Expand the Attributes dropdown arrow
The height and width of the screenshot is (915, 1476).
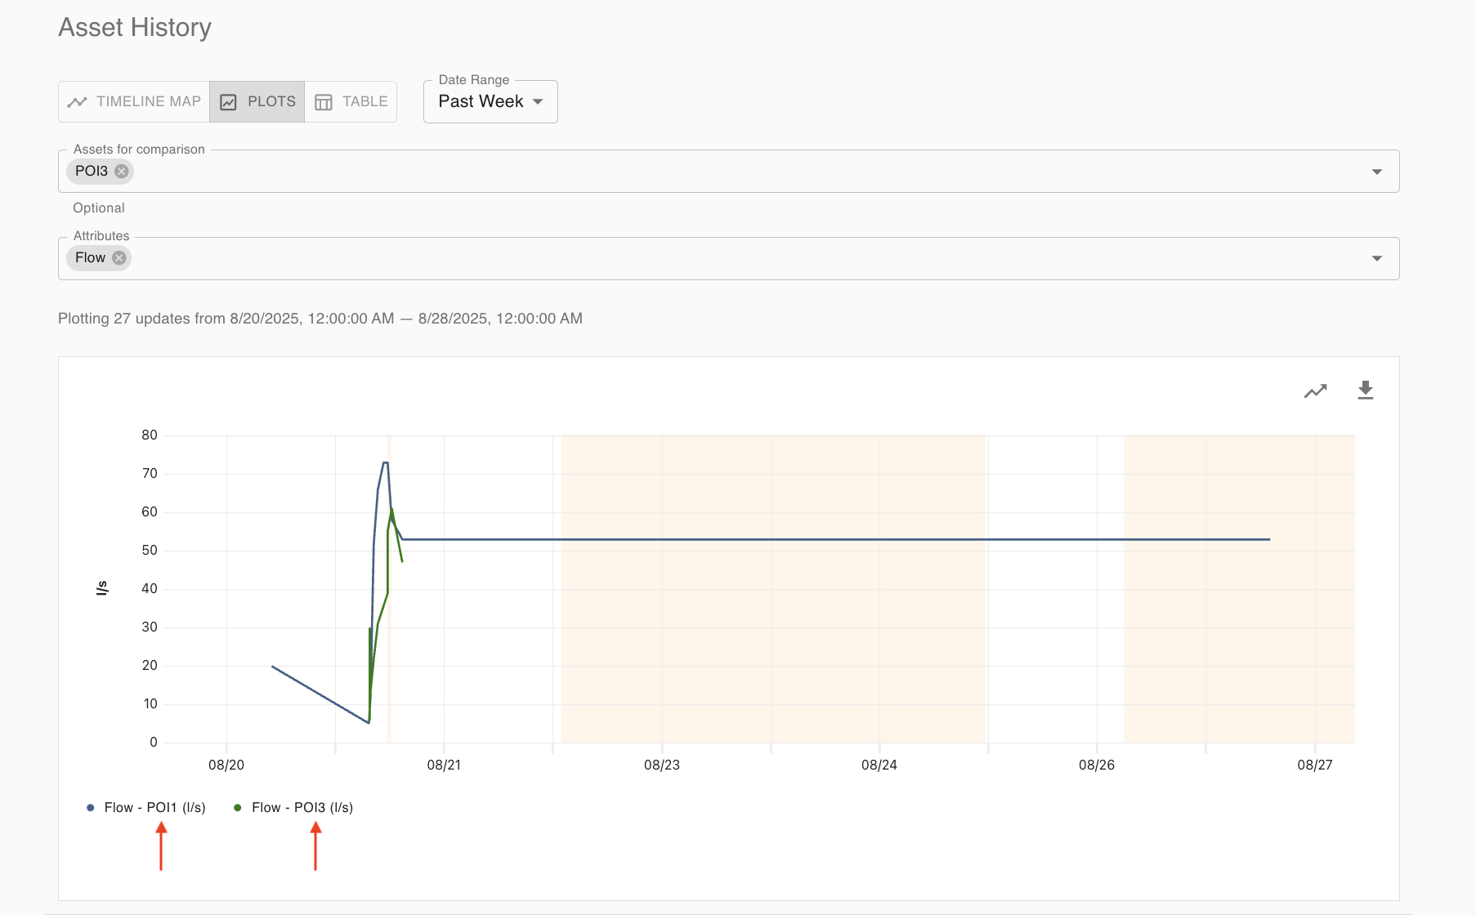[1376, 258]
